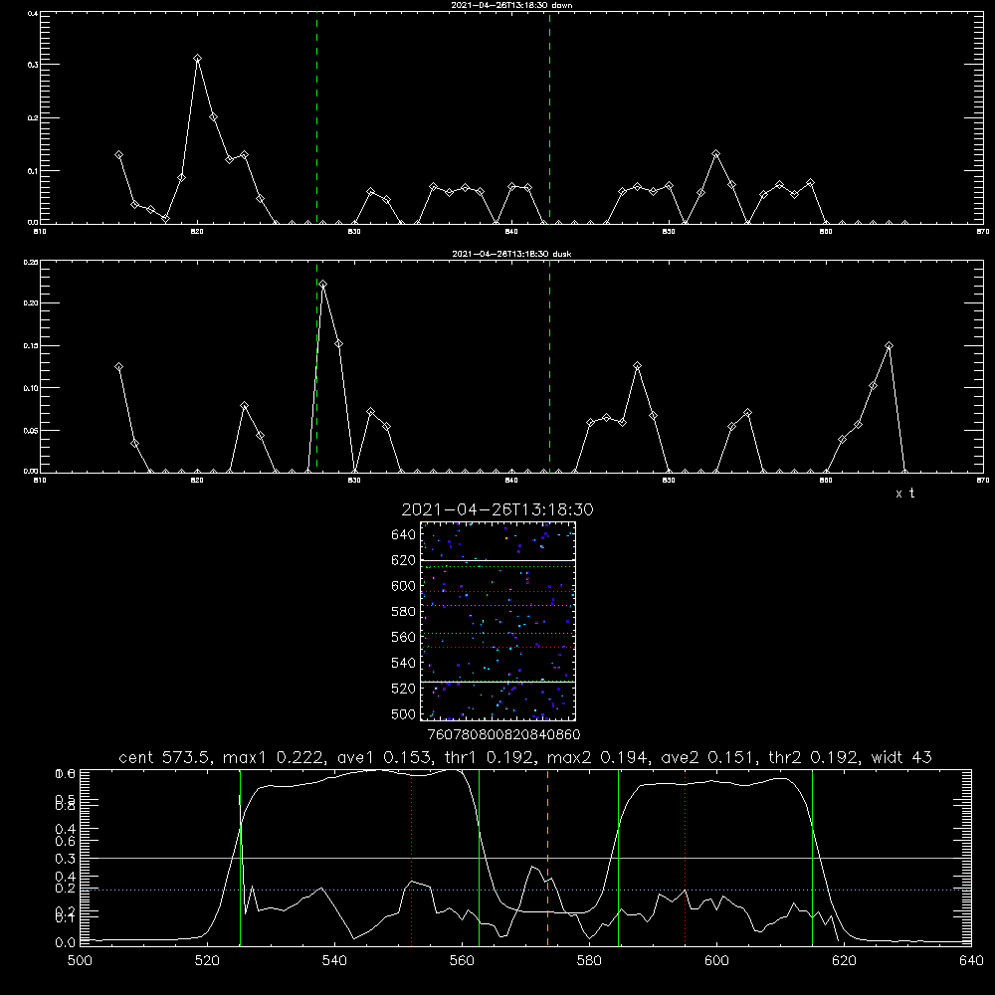995x995 pixels.
Task: Click the '640' label beside detector image
Action: pos(404,535)
